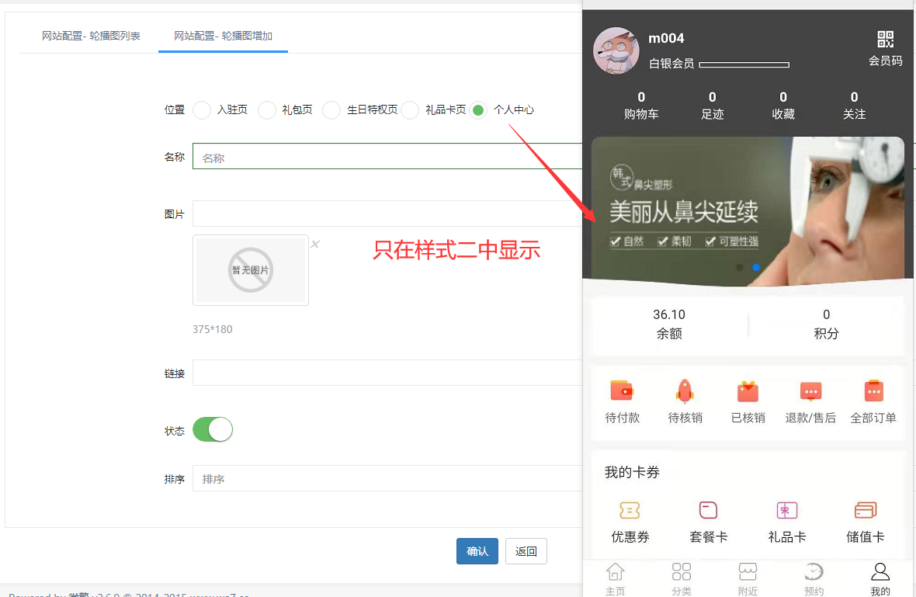Screen dimensions: 916x597
Task: Click the m004 username
Action: (666, 39)
